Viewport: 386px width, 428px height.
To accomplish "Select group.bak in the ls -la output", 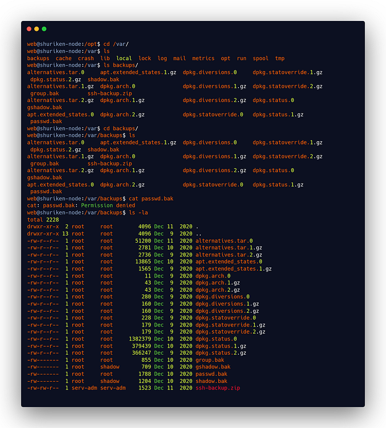I will pyautogui.click(x=210, y=360).
